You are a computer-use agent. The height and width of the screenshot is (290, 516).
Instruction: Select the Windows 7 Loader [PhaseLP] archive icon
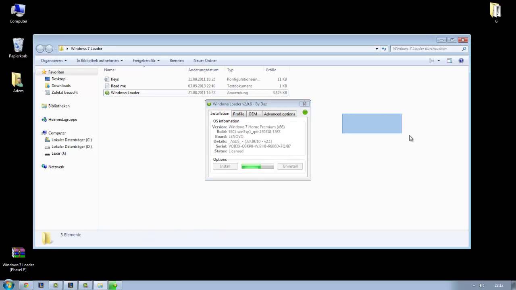tap(18, 259)
